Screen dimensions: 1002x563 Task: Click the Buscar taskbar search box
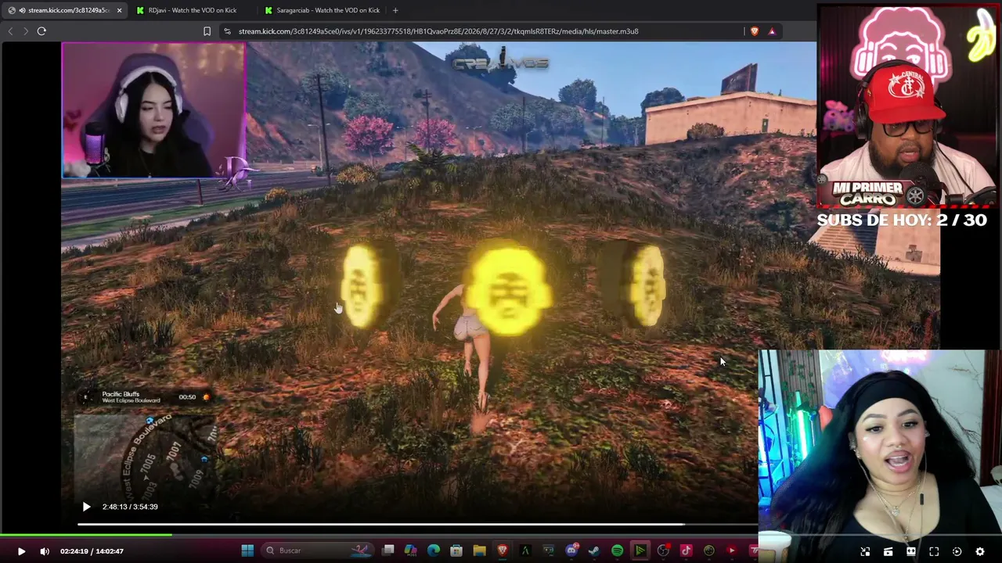pos(319,550)
